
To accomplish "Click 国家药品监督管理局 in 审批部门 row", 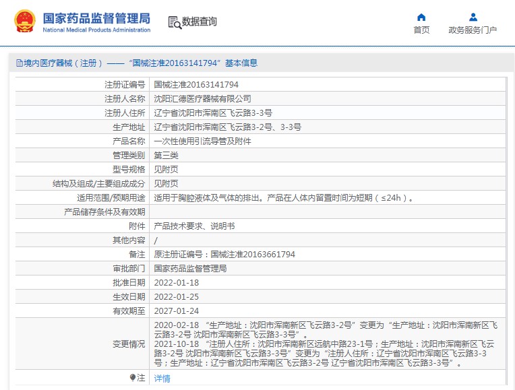I will pos(191,269).
